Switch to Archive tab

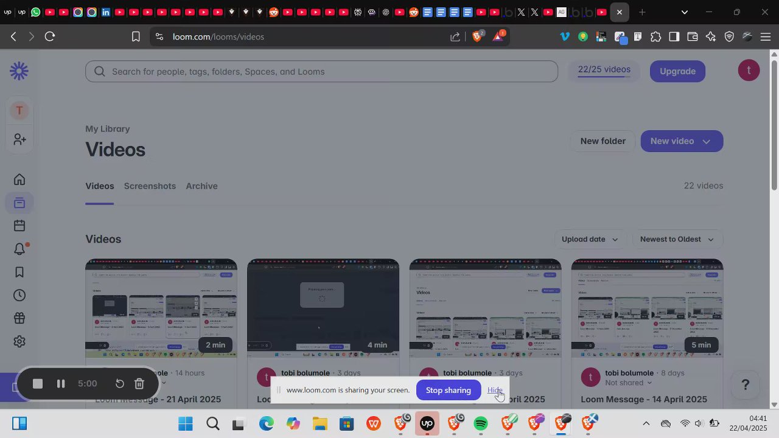click(201, 186)
